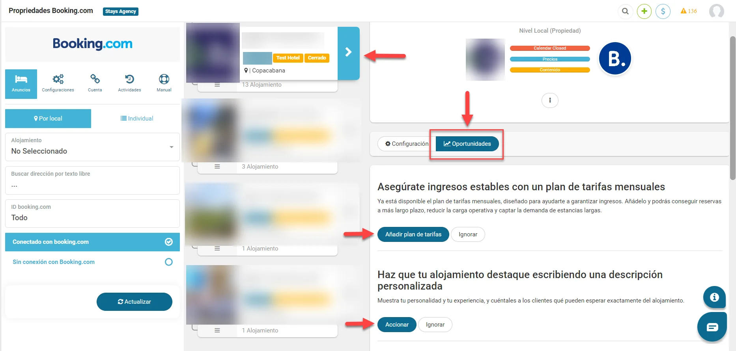
Task: Expand the Alojamiento dropdown
Action: 92,147
